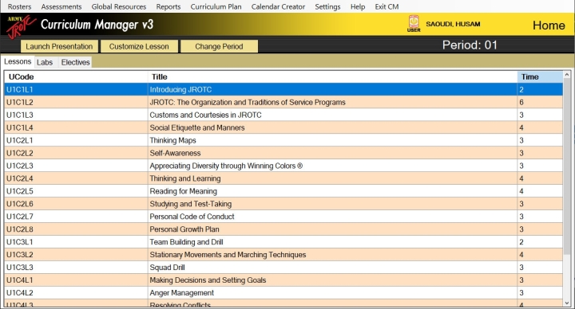Click Exit CM in the menu bar
The height and width of the screenshot is (309, 575).
pos(387,6)
